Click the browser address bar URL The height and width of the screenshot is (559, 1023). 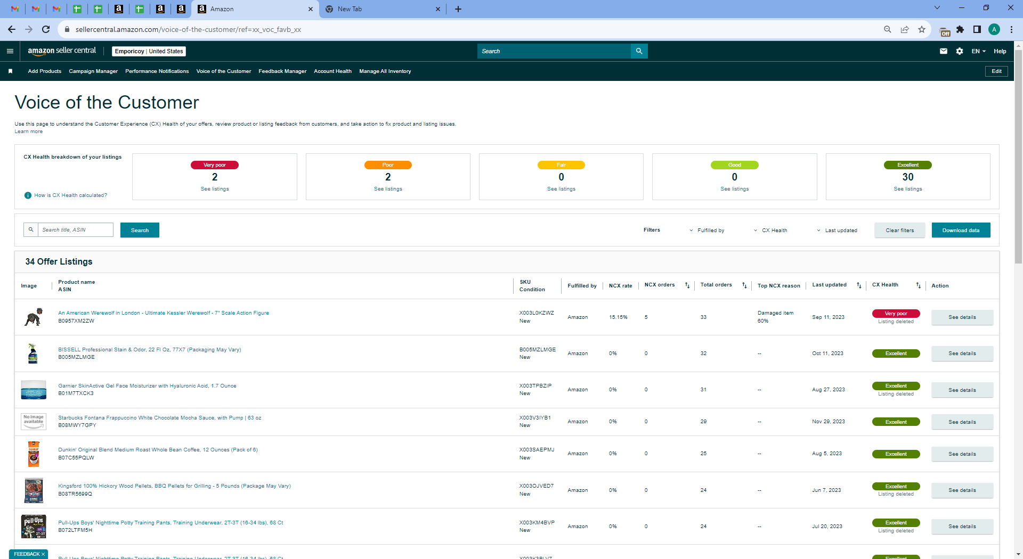[x=188, y=29]
